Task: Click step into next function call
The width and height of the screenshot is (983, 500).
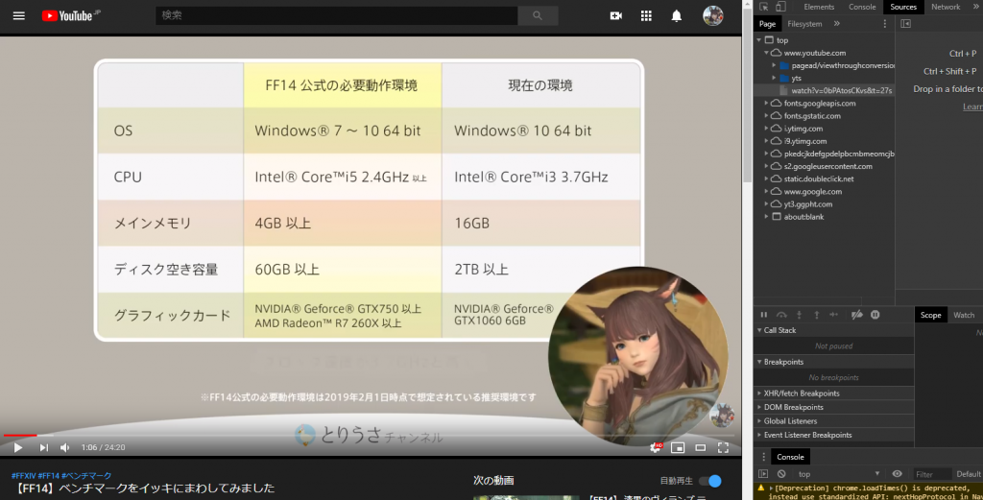Action: coord(799,315)
